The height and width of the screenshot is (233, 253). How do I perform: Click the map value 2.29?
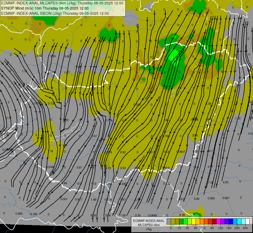209,104
